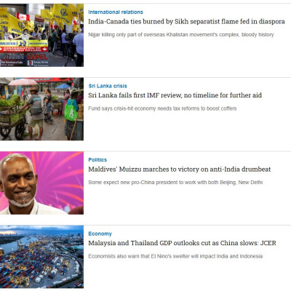Click the container port aerial thumbnail
This screenshot has height=291, width=291.
(x=41, y=257)
